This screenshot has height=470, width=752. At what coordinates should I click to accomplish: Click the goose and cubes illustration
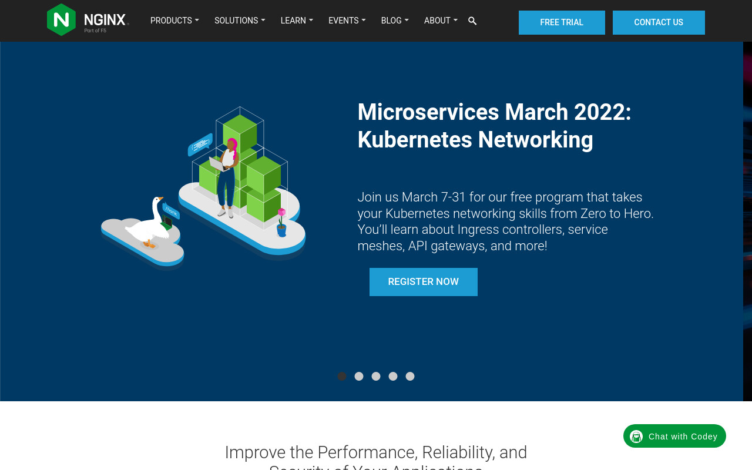(203, 188)
